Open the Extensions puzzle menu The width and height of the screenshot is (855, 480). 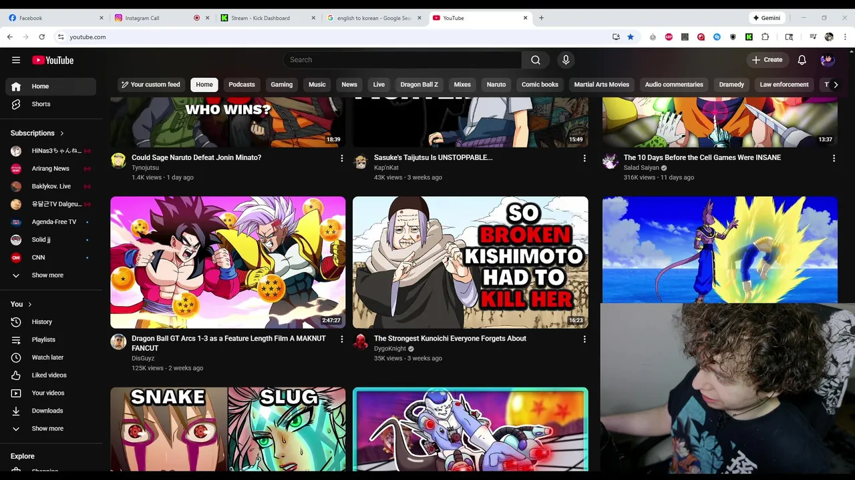tap(765, 37)
